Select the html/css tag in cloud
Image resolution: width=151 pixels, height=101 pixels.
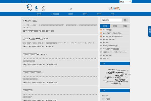pos(119,76)
